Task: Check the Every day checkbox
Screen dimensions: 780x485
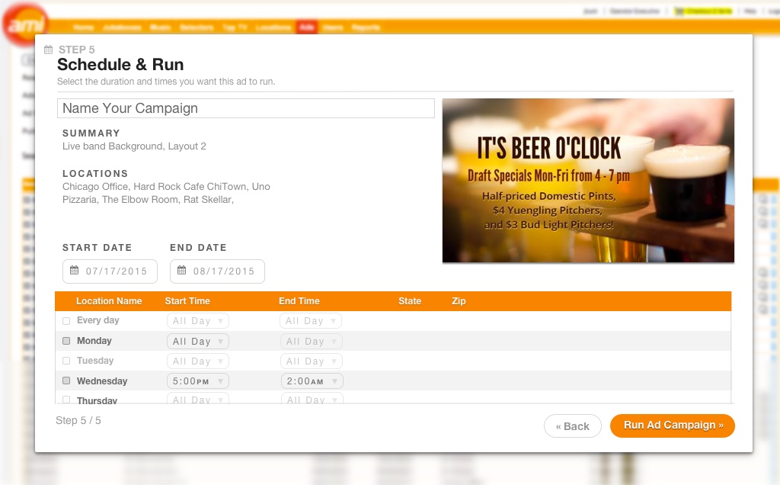Action: point(66,321)
